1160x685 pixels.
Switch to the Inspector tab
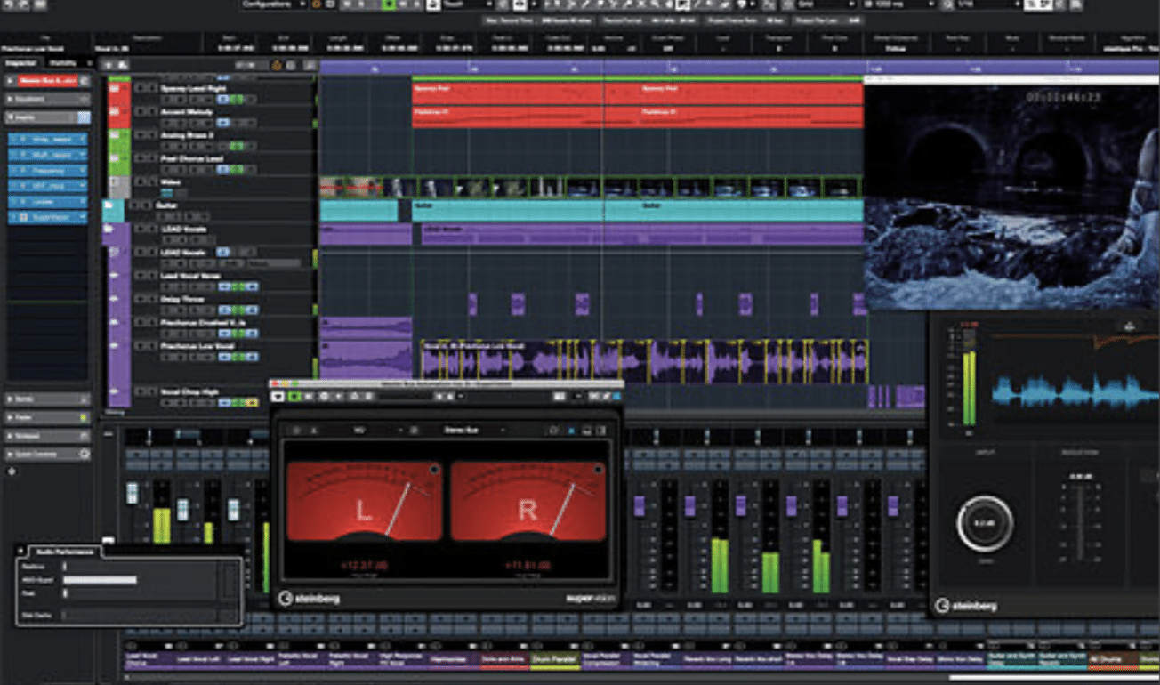point(21,63)
